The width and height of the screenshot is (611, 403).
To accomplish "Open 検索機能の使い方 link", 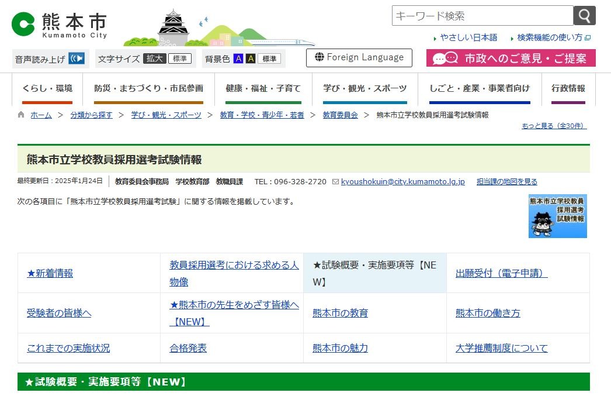I will [551, 37].
